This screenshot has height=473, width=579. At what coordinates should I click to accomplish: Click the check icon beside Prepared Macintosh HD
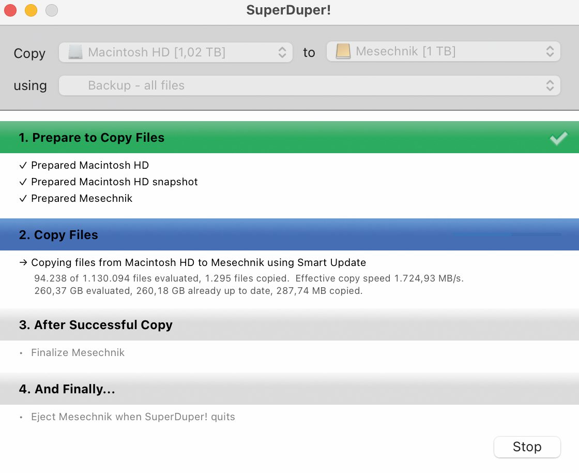23,165
